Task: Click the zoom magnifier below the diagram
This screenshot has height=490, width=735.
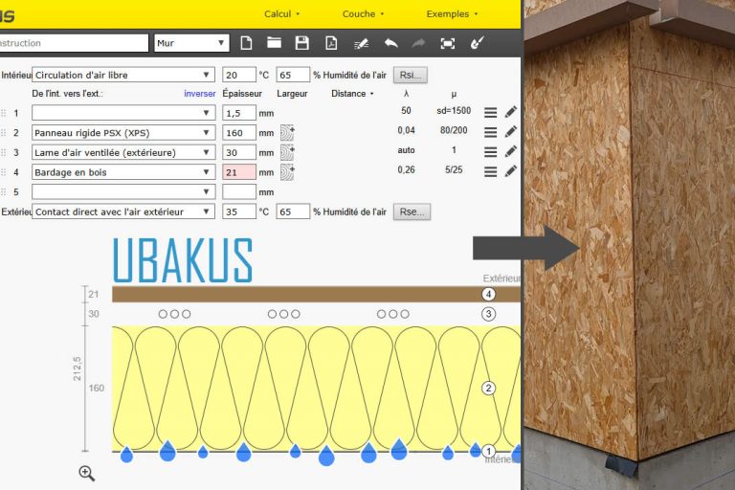Action: tap(87, 473)
